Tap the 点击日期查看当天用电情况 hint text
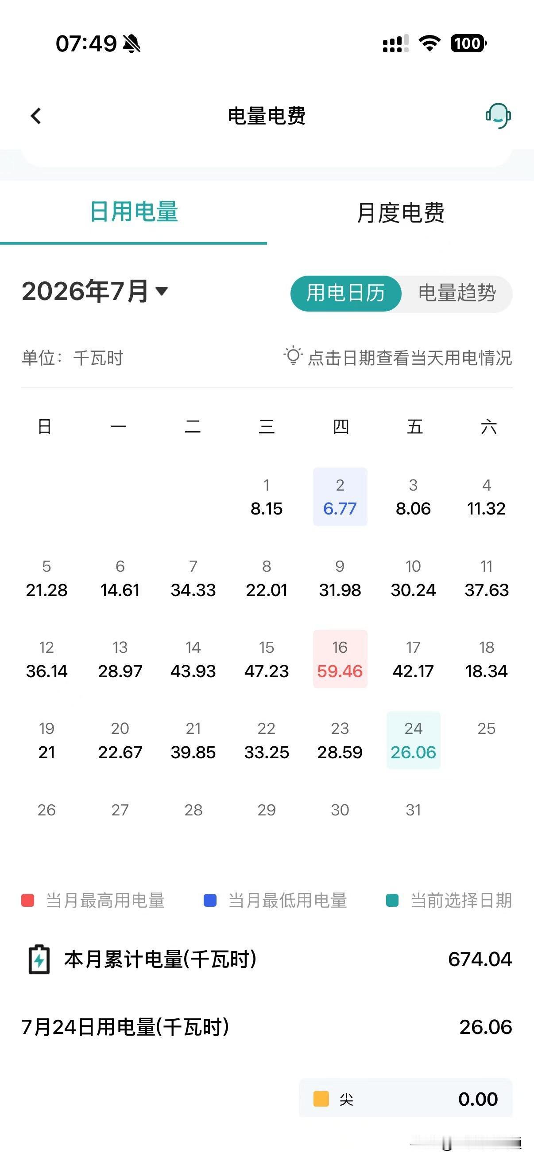The height and width of the screenshot is (1162, 534). (410, 358)
